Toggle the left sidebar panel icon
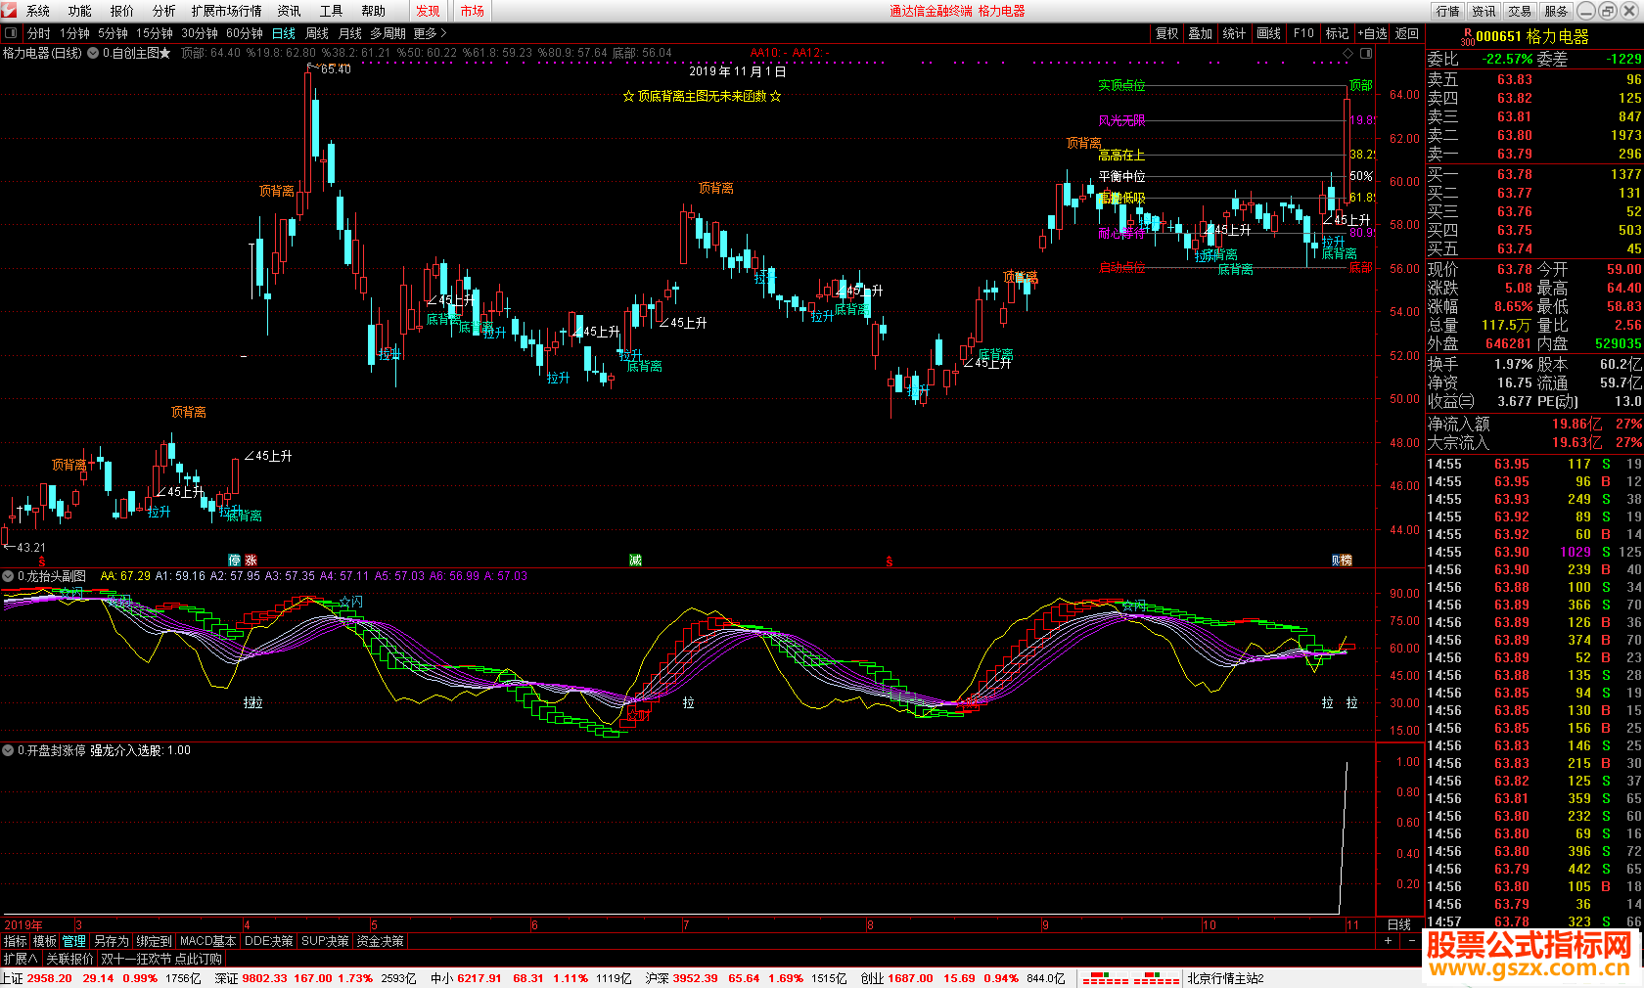 [11, 33]
